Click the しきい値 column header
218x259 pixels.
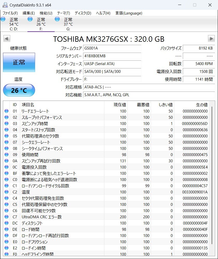[163, 105]
